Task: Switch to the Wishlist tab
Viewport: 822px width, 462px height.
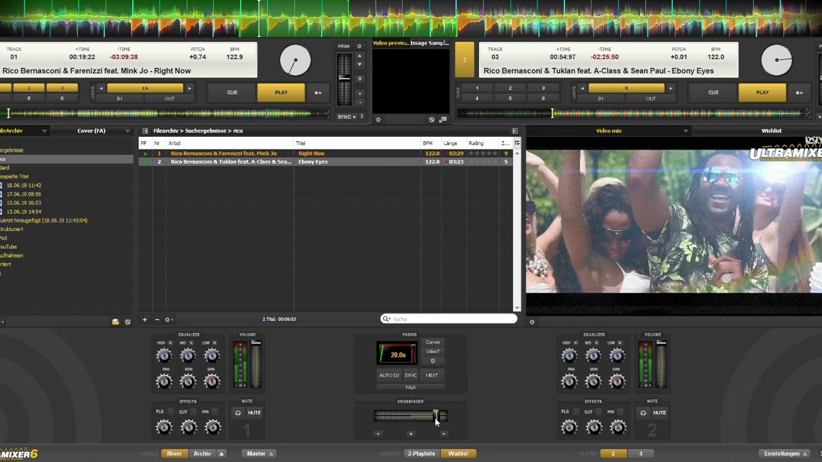Action: (x=771, y=131)
